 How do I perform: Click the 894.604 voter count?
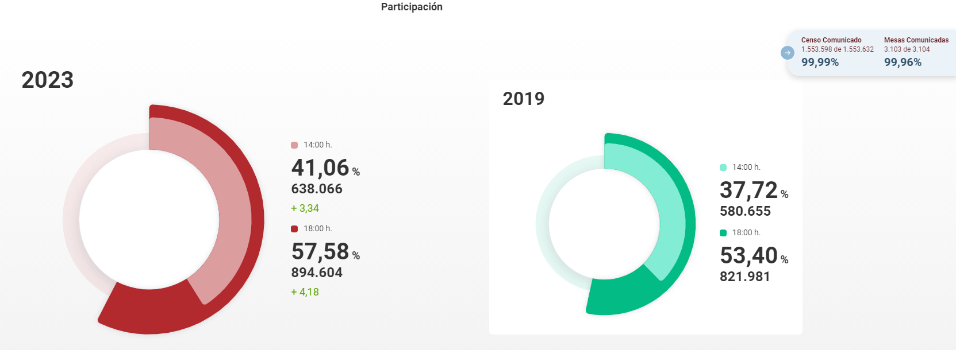tap(317, 273)
